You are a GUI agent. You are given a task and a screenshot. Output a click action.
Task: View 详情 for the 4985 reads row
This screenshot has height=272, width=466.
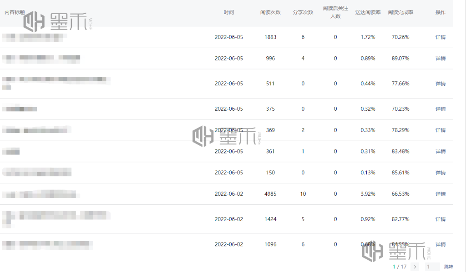[x=440, y=194]
